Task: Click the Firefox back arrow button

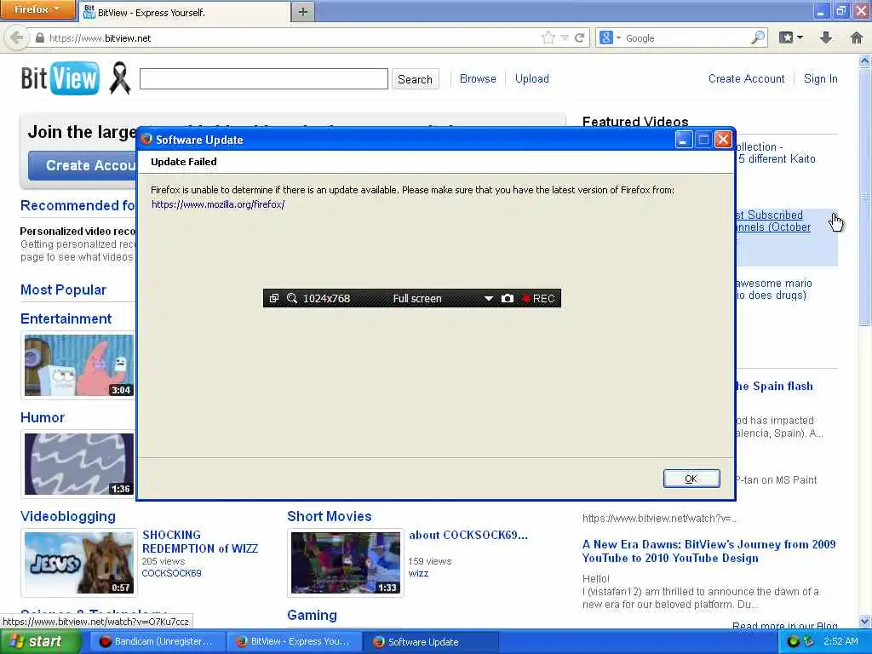Action: click(16, 37)
